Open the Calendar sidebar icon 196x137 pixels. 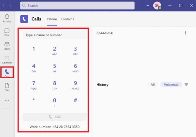click(7, 59)
